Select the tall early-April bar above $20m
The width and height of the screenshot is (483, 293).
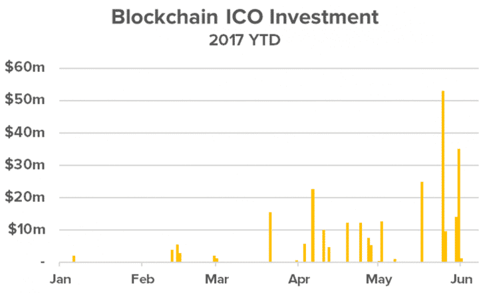point(313,226)
